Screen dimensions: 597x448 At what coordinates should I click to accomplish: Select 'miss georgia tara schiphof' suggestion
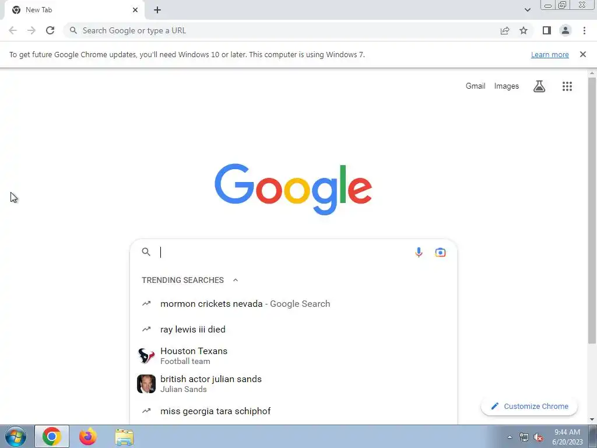pos(293,411)
